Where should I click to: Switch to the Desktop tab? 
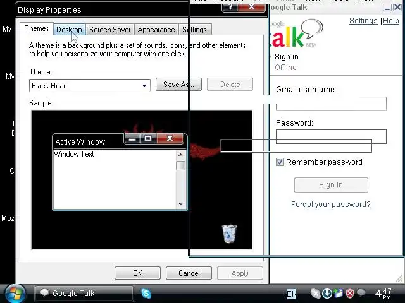(x=69, y=30)
